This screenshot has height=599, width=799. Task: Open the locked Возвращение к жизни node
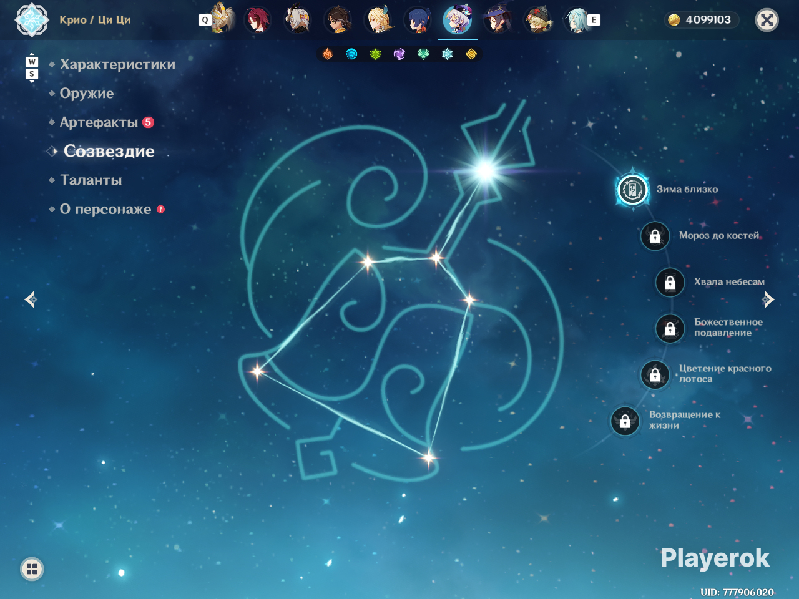[x=625, y=421]
